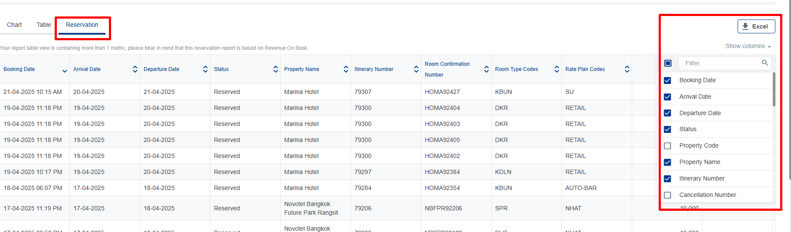Screen dimensions: 791x232
Task: Click the Departure Date sort arrows
Action: pos(205,69)
